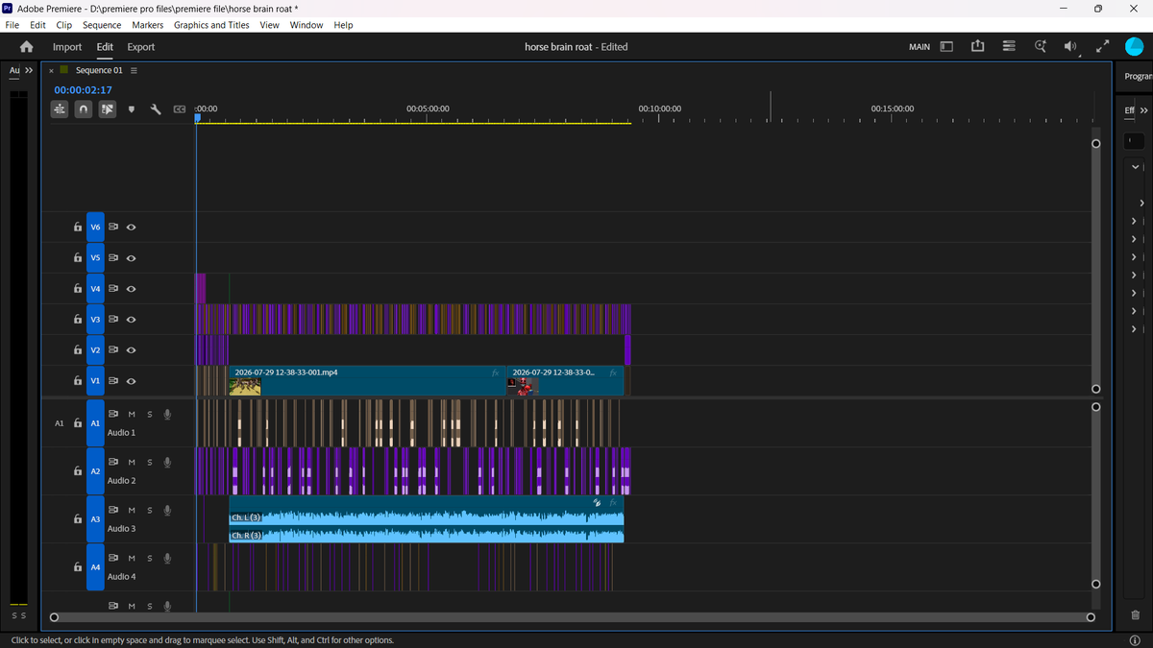
Task: Toggle sync lock on Audio 1 track
Action: coord(113,414)
